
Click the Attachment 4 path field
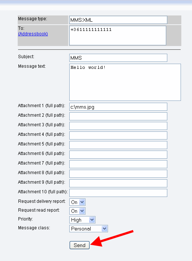tap(118, 135)
